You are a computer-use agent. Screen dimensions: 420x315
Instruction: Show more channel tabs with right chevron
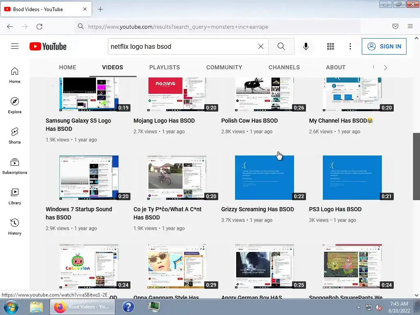[386, 68]
